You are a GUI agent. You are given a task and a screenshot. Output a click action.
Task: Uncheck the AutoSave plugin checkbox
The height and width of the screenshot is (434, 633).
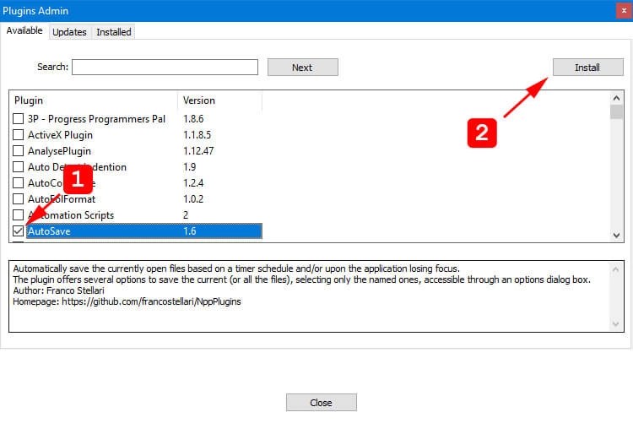[x=19, y=231]
